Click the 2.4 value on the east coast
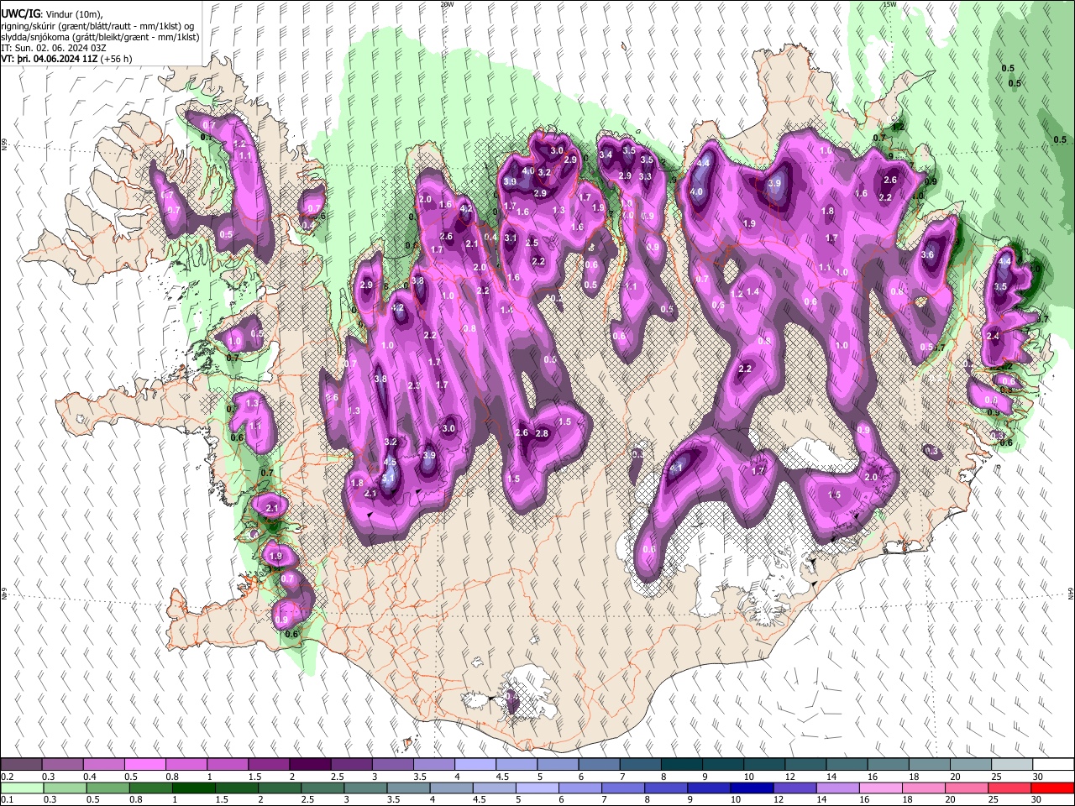This screenshot has height=806, width=1075. point(993,336)
